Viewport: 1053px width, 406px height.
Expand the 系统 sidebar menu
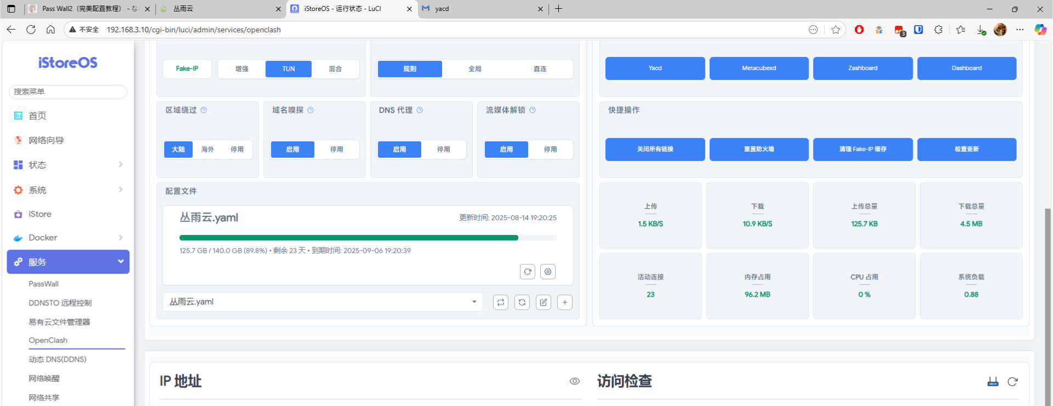(68, 190)
